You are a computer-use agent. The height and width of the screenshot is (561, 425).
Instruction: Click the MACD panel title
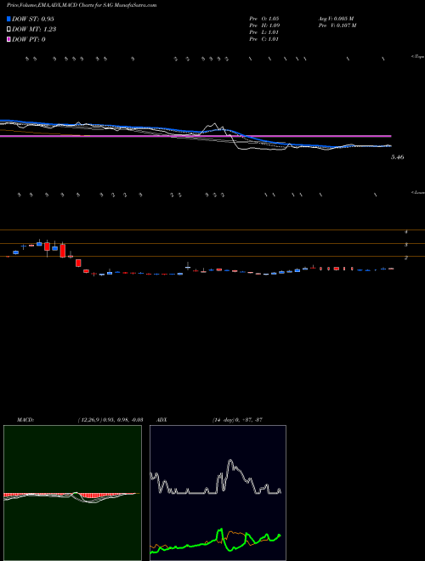point(25,419)
